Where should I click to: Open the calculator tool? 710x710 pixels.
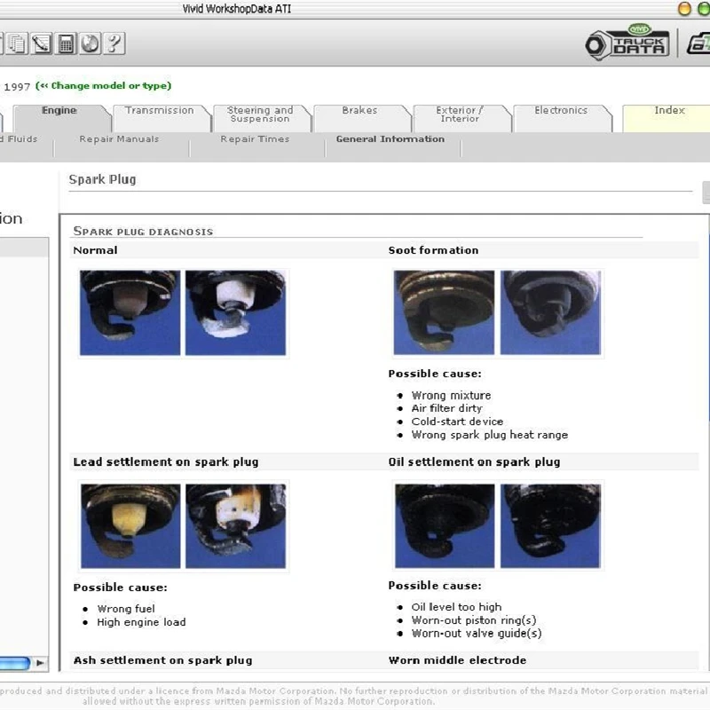tap(66, 43)
